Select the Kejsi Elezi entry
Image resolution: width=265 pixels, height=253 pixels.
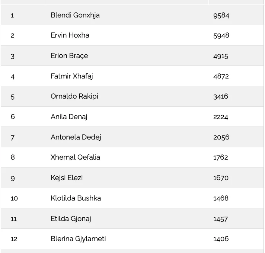(x=67, y=178)
